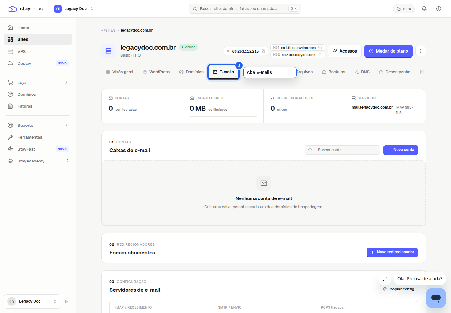Copy NS2 nameserver ns2.tito.staydns.com
Image resolution: width=451 pixels, height=313 pixels.
[x=321, y=55]
